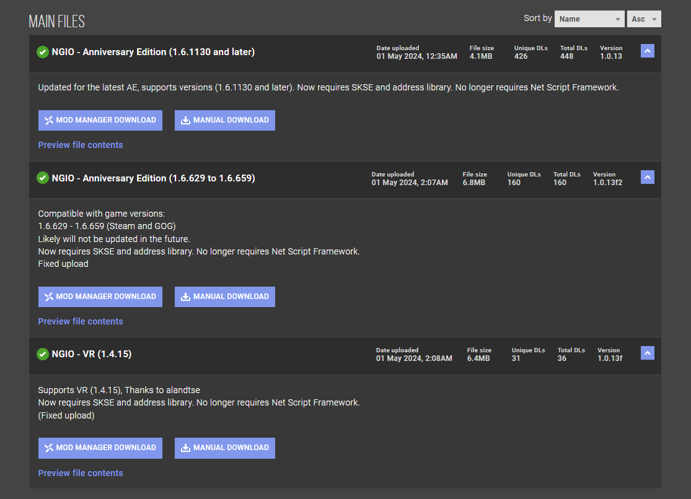
Task: Collapse the NGIO 1.6.629 to 1.6.659 file section
Action: point(647,177)
